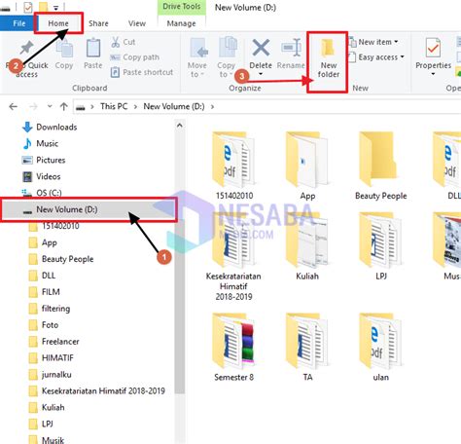
Task: Select the Beauty People folder icon
Action: coord(378,159)
